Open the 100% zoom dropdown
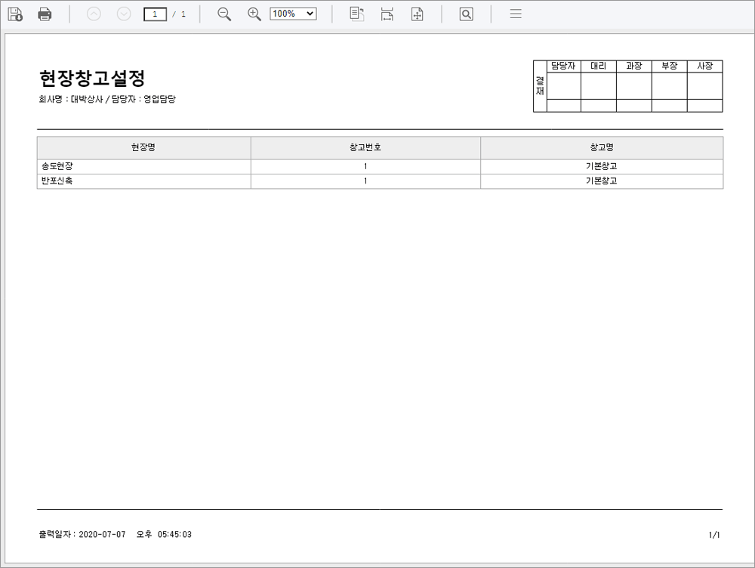Image resolution: width=755 pixels, height=568 pixels. pyautogui.click(x=293, y=14)
